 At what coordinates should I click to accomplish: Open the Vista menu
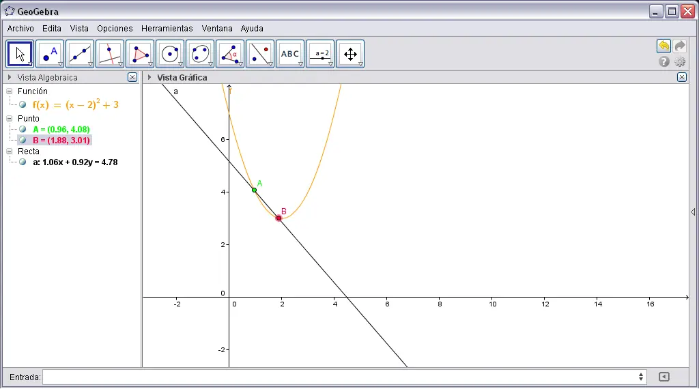pos(79,29)
